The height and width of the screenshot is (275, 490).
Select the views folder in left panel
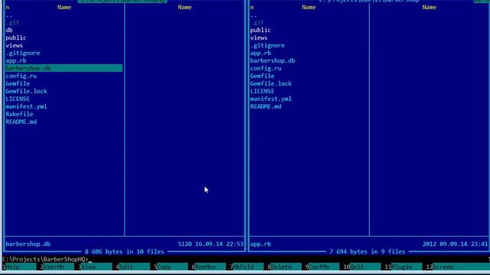14,46
